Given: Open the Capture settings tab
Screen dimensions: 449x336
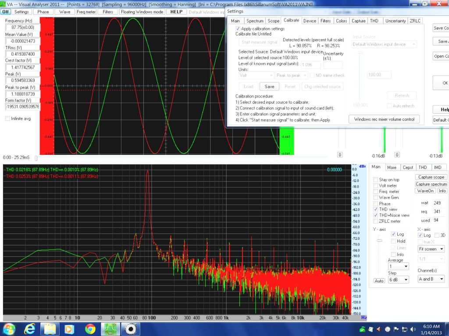Looking at the screenshot, I should pyautogui.click(x=359, y=21).
